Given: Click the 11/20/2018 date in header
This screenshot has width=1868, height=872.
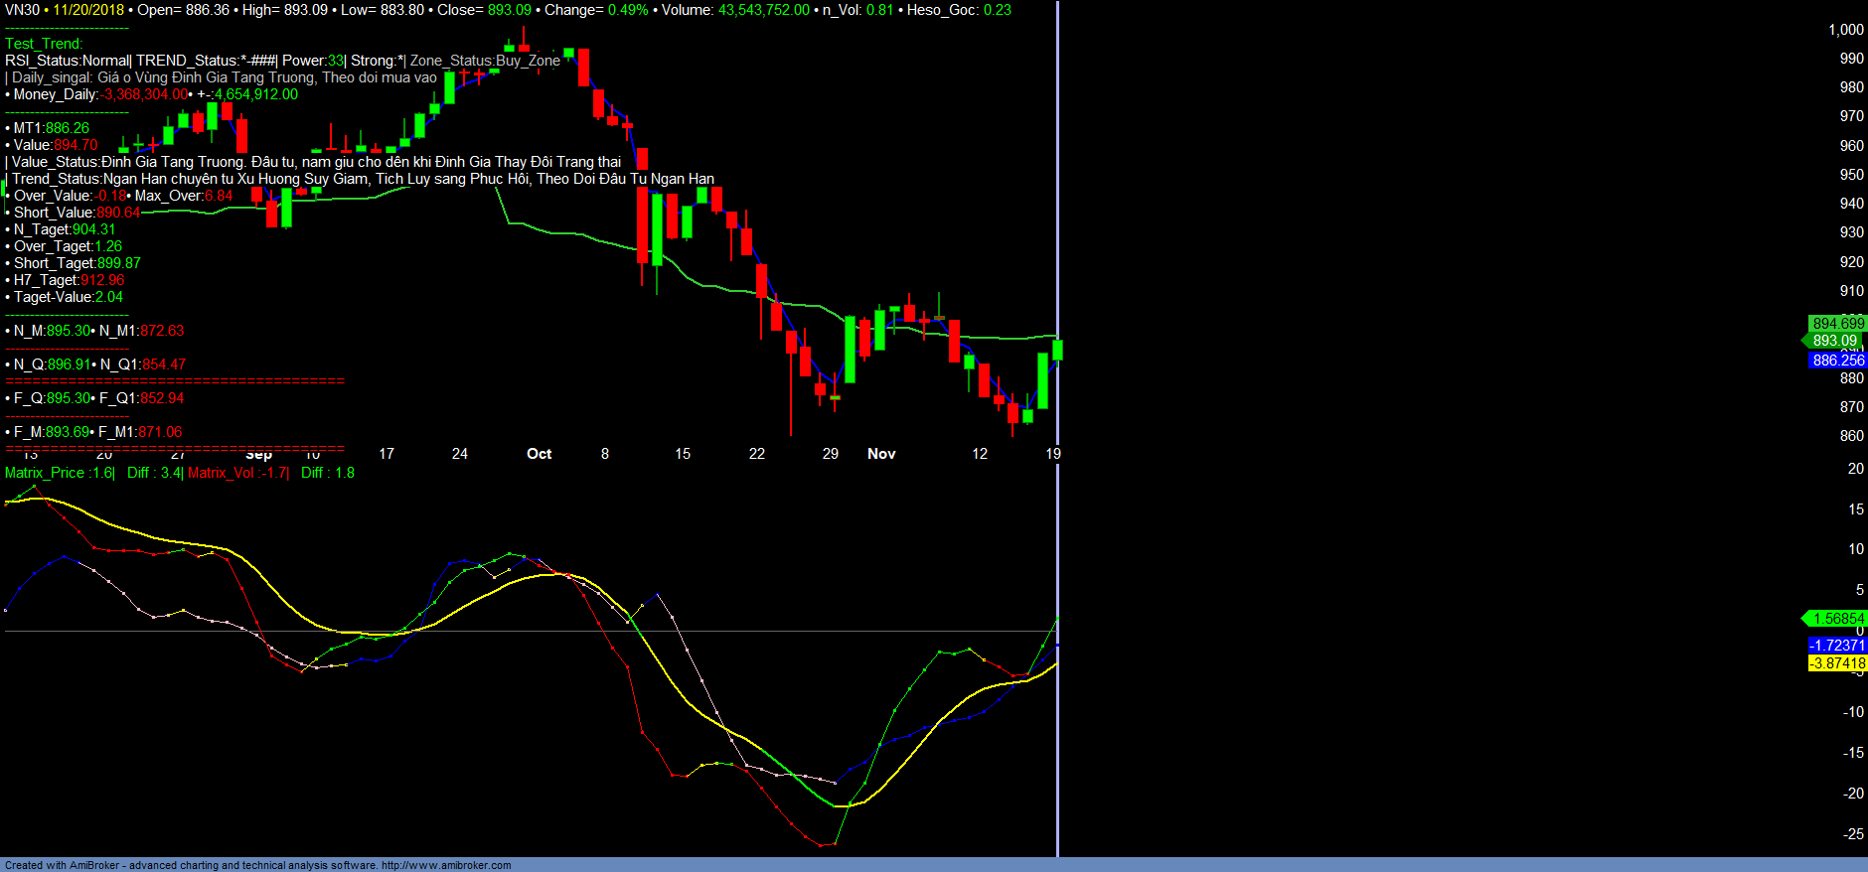Looking at the screenshot, I should (88, 10).
